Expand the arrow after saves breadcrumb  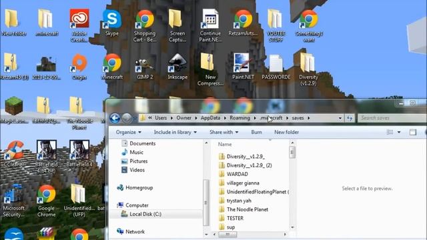(x=308, y=118)
